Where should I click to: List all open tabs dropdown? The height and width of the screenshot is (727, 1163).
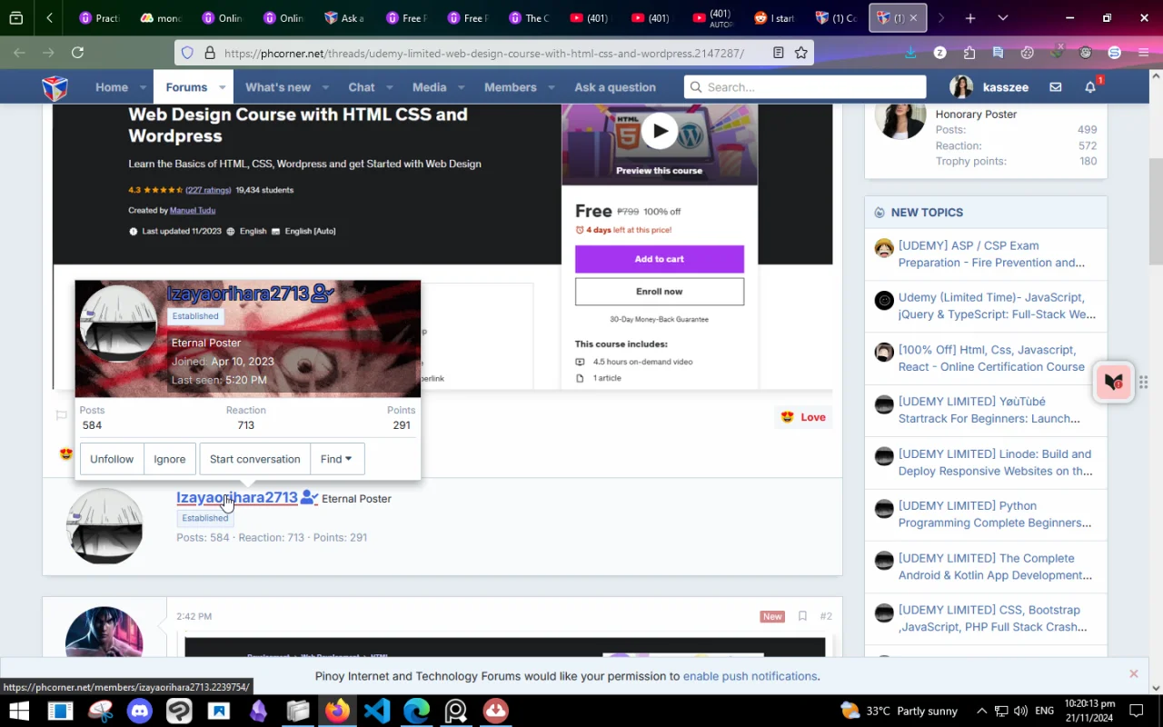[x=1003, y=18]
